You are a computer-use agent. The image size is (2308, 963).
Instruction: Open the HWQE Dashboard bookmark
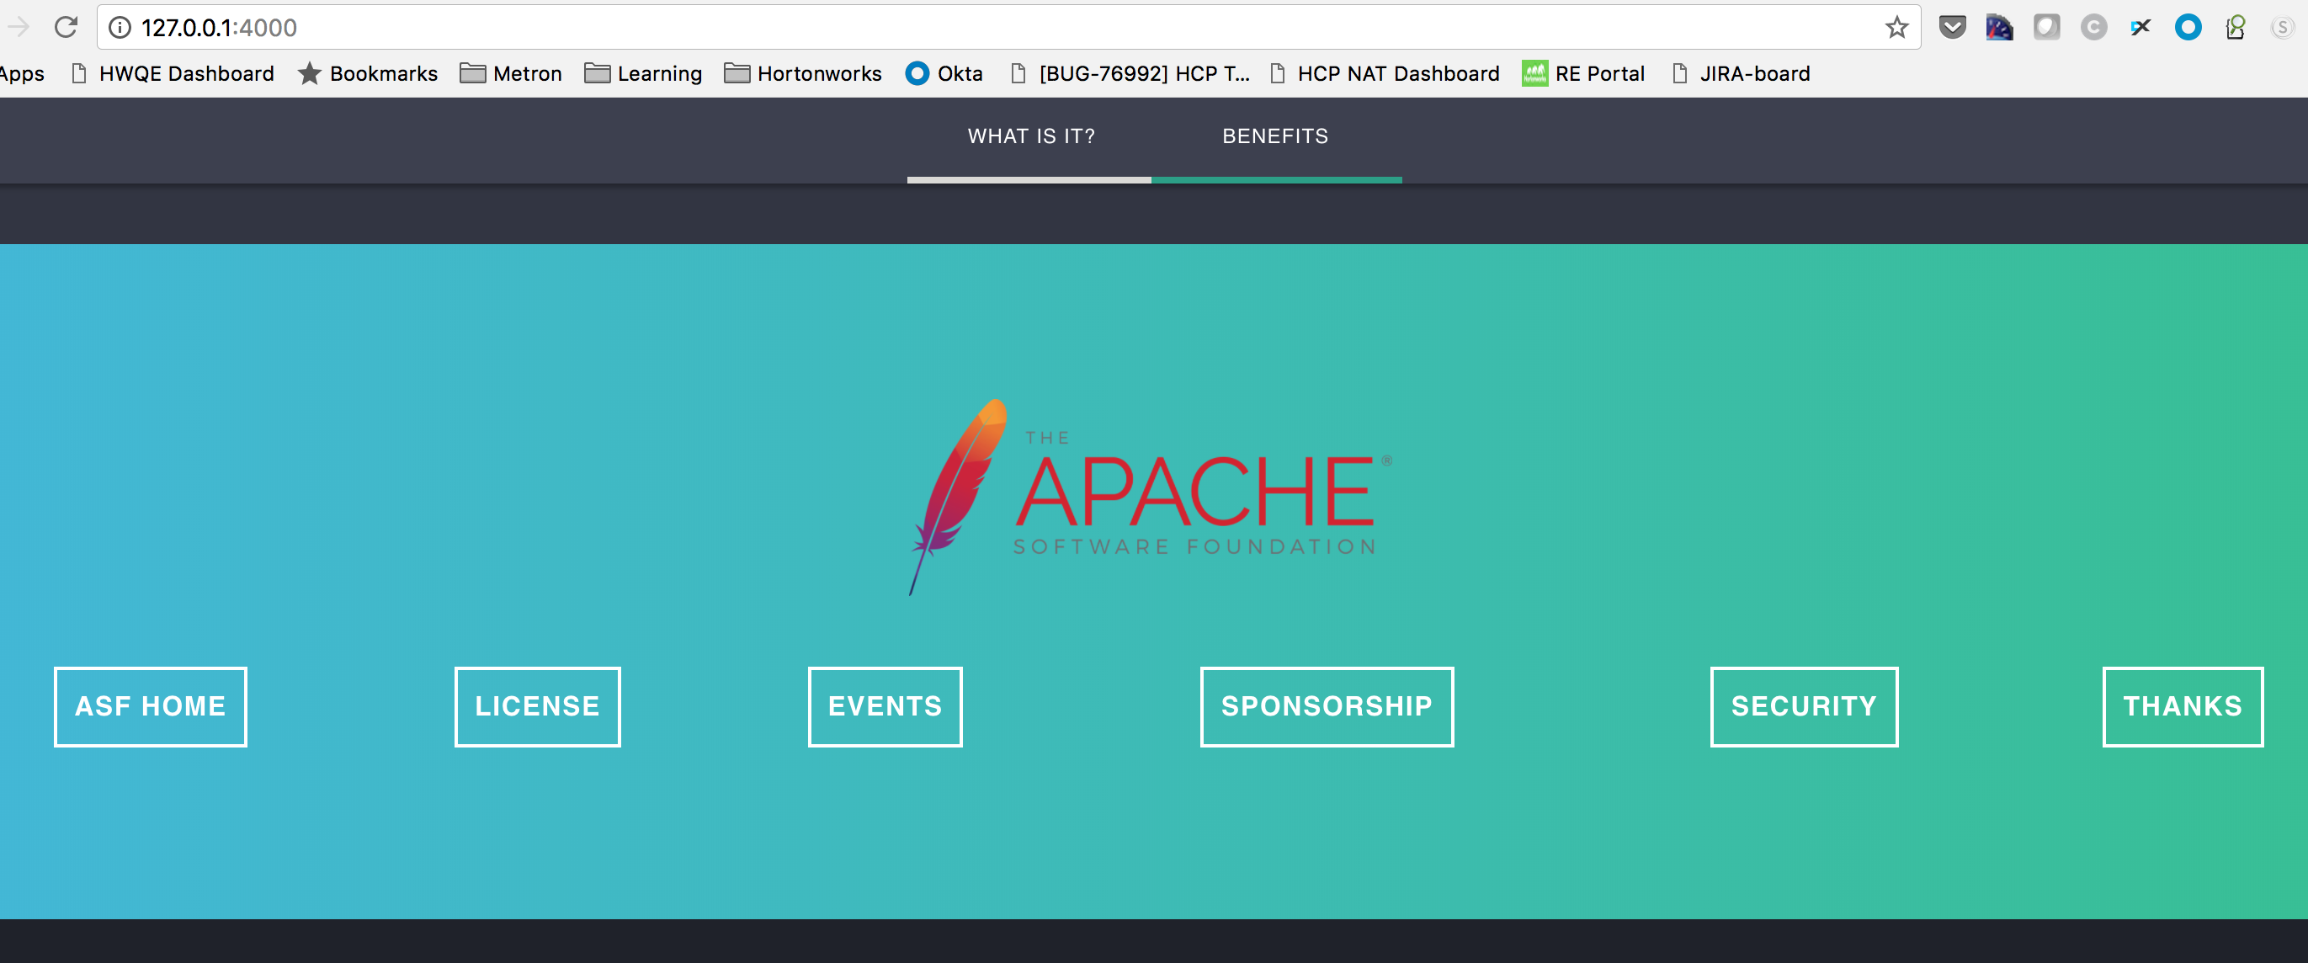pyautogui.click(x=172, y=73)
